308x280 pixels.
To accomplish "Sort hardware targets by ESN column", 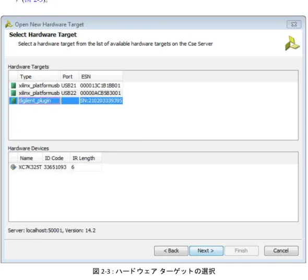I will [101, 77].
